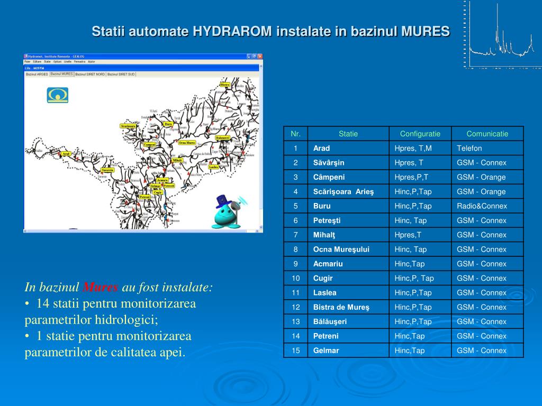The height and width of the screenshot is (406, 542).
Task: Click the Life - MOSYM inner window title
Action: [34, 68]
